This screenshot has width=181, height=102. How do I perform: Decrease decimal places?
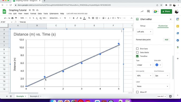click(37, 18)
